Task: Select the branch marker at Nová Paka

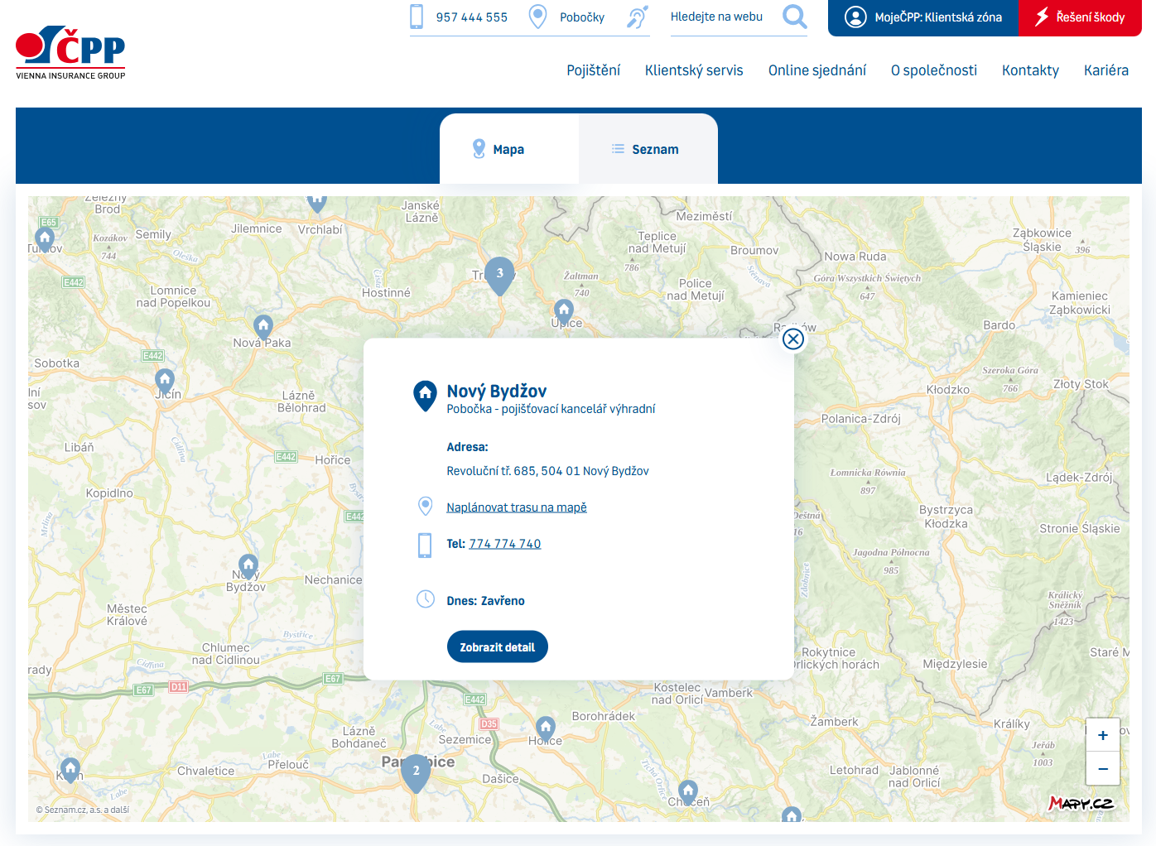Action: [263, 328]
